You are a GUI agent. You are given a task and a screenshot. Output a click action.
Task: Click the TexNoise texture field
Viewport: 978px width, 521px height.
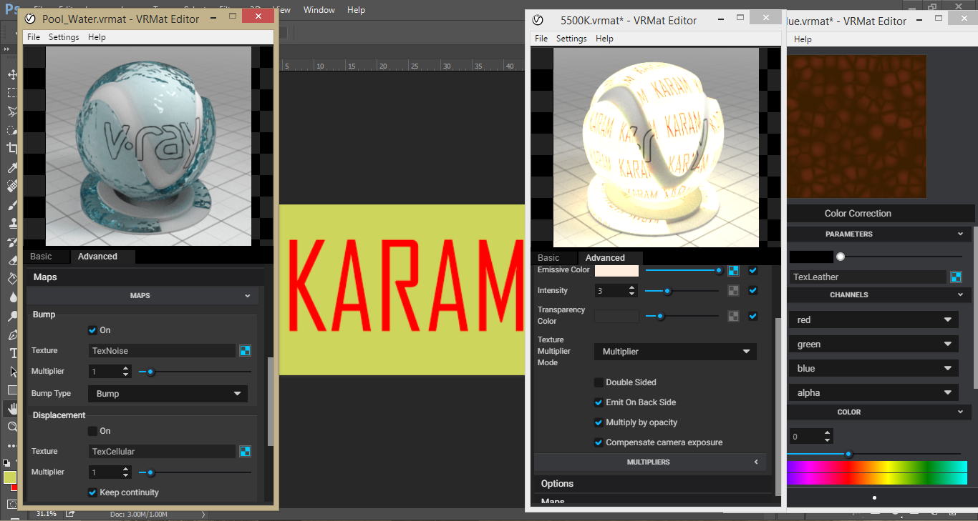click(163, 350)
